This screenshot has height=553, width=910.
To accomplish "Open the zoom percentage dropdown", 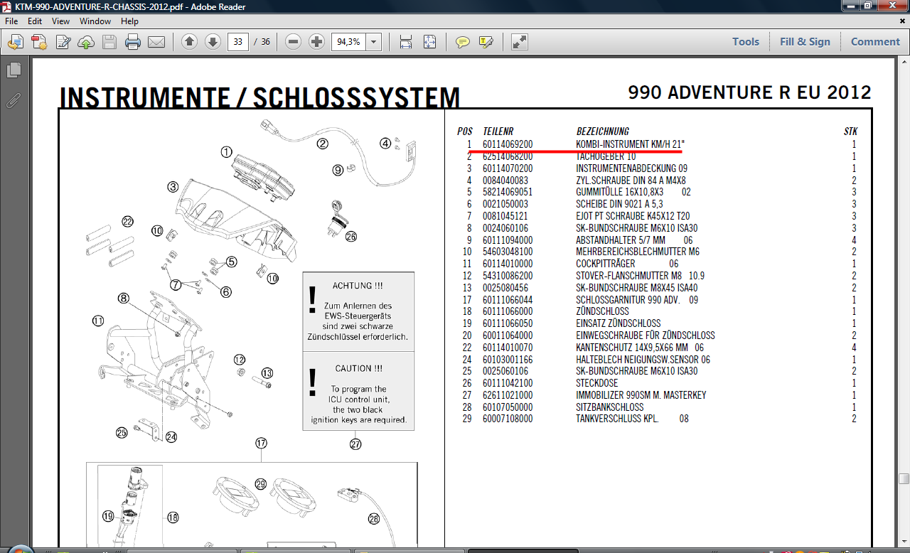I will (x=374, y=42).
